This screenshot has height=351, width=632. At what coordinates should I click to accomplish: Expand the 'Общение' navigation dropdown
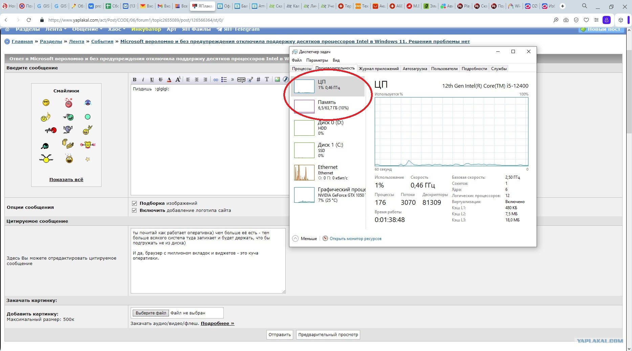87,29
